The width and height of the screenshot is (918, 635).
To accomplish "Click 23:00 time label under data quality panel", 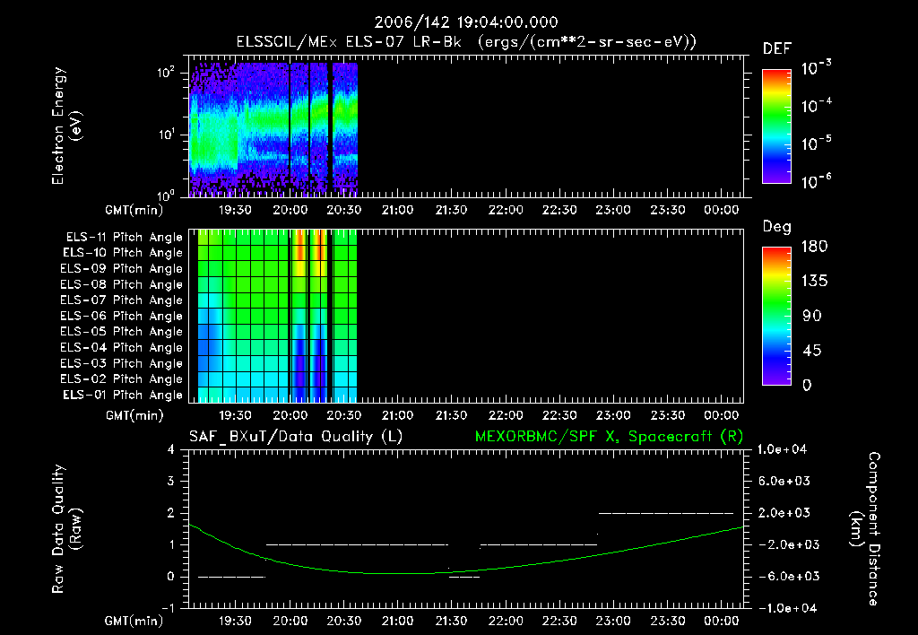I will 613,621.
